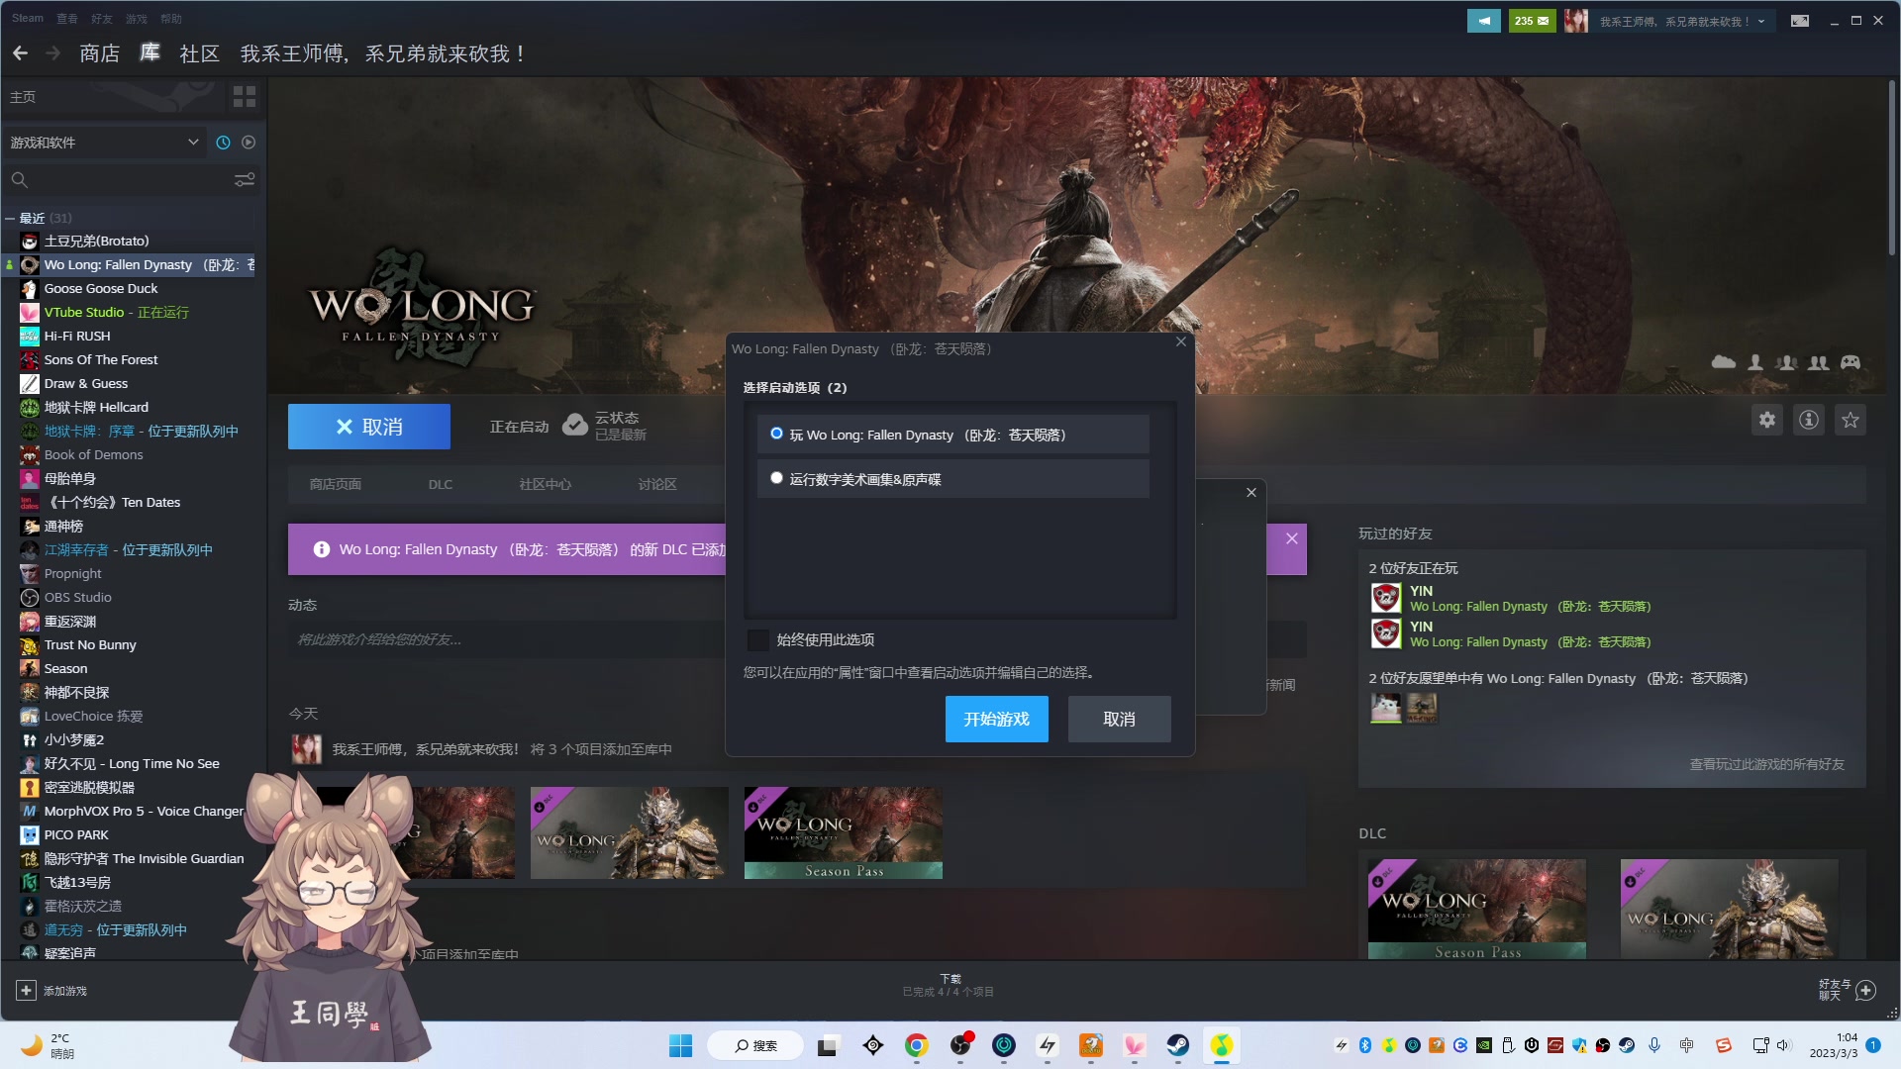Click the microphone tray icon
1901x1069 pixels.
1654,1045
